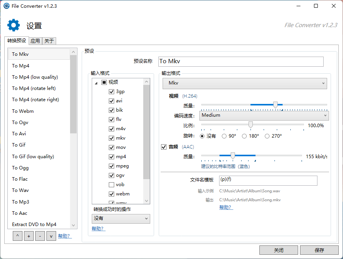Screen dimensions: 343x259
Task: Add a new preset with + button
Action: [x=29, y=236]
